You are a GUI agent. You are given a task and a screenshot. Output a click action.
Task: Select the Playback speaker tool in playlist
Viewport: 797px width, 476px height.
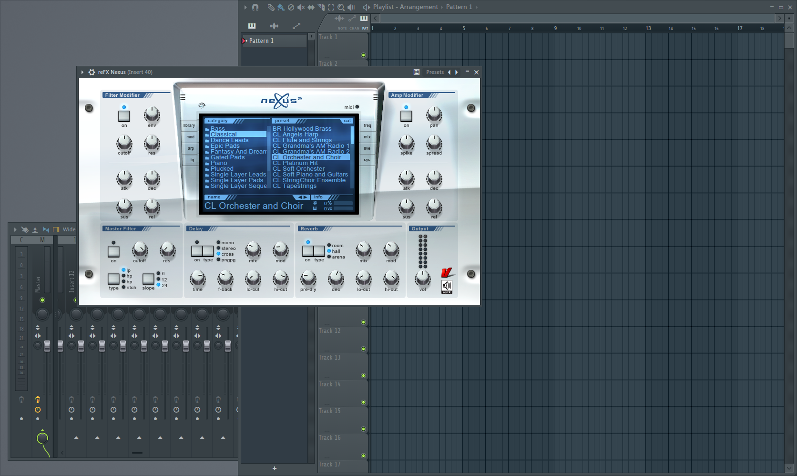click(351, 7)
